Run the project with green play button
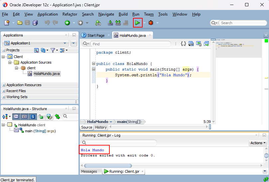Viewport: 269px width, 182px height. pos(138,23)
